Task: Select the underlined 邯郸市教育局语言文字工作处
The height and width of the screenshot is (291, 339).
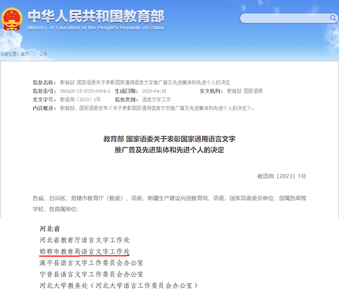Action: [85, 251]
